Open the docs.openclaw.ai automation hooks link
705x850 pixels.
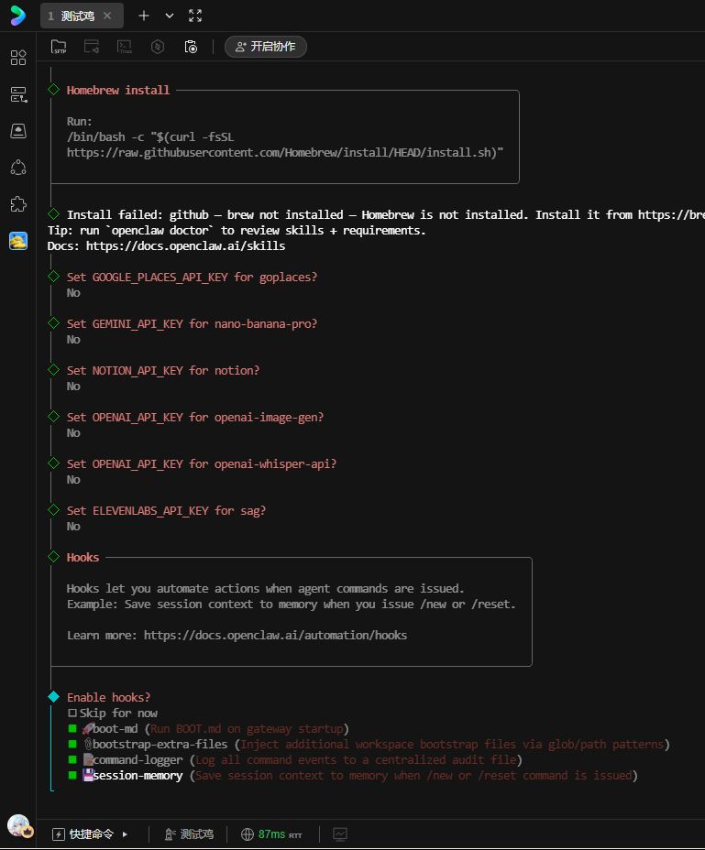[x=275, y=635]
